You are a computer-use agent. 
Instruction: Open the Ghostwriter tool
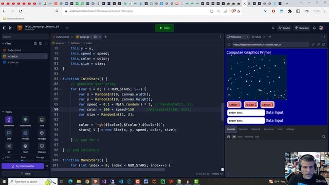click(9, 121)
